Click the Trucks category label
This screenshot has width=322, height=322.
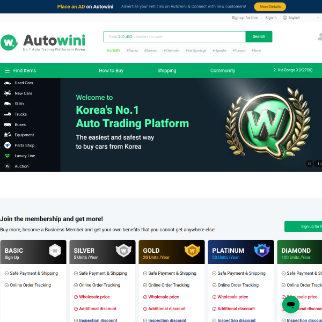click(x=21, y=114)
